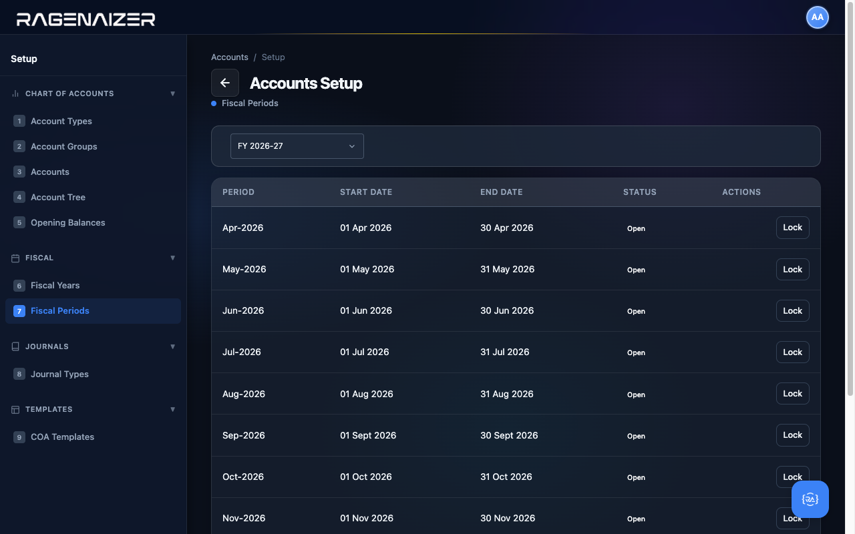Click the Open status of Apr-2026
The image size is (855, 534).
636,228
